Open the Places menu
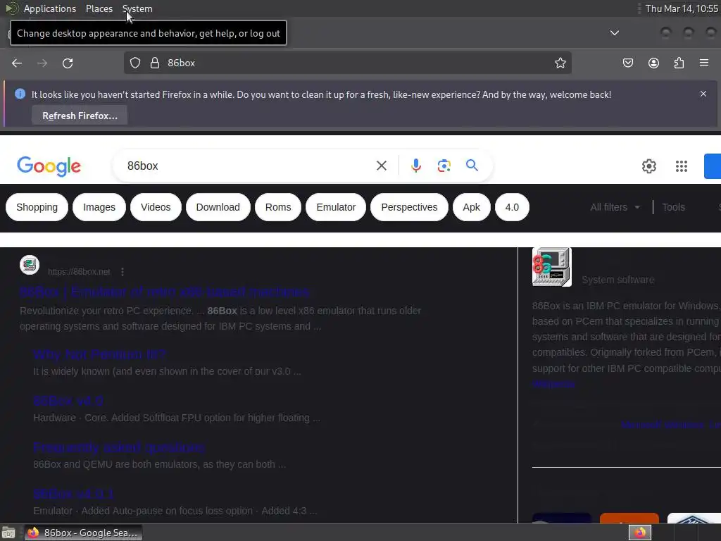Image resolution: width=721 pixels, height=541 pixels. click(99, 8)
